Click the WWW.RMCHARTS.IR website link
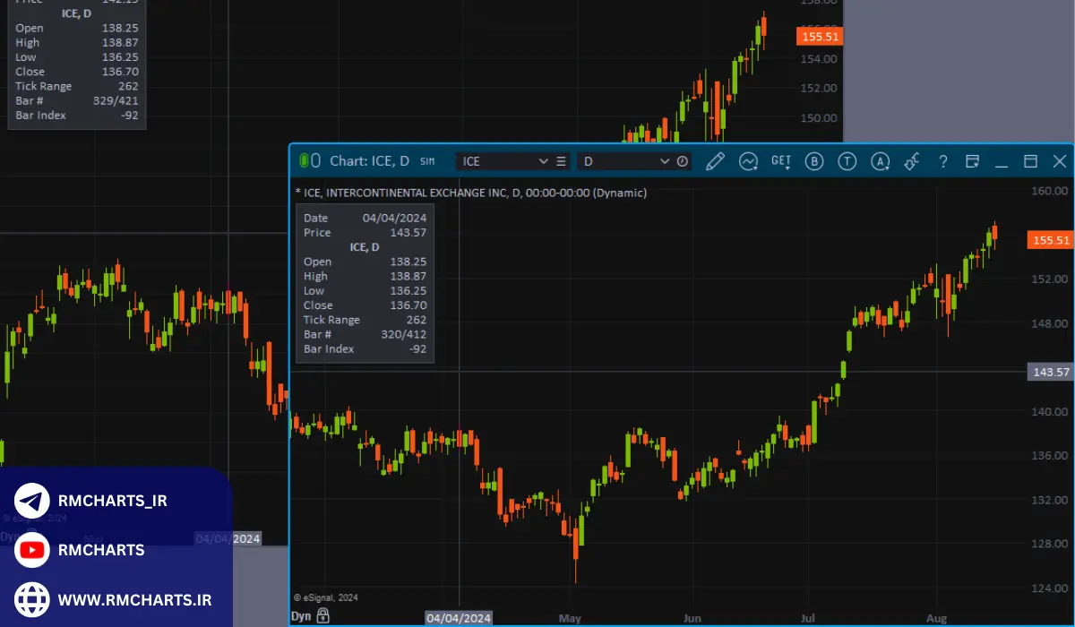Image resolution: width=1075 pixels, height=627 pixels. tap(134, 599)
